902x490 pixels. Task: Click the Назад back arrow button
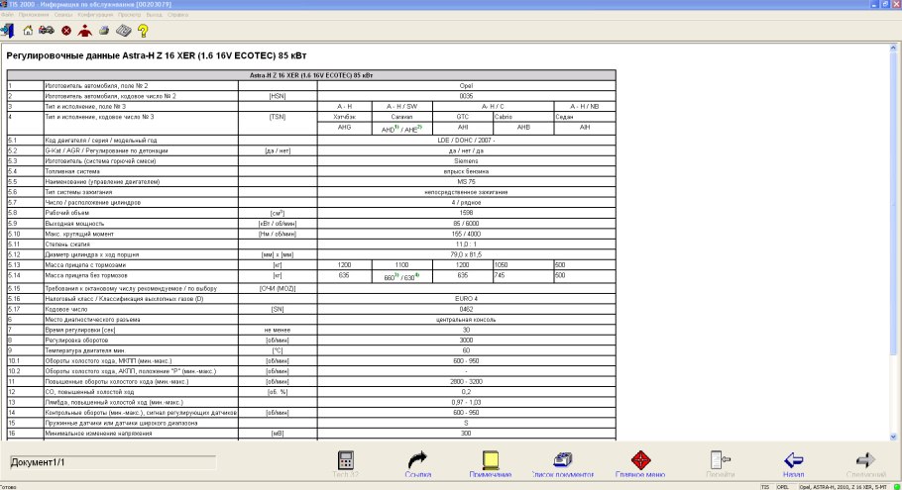[x=793, y=463]
